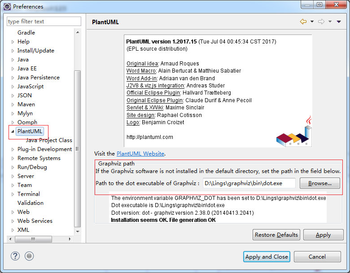Select the Mylyn label in the tree
Viewport: 350px width, 273px height.
[x=25, y=113]
